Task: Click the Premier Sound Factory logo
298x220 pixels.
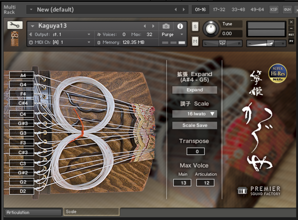Action: [259, 191]
